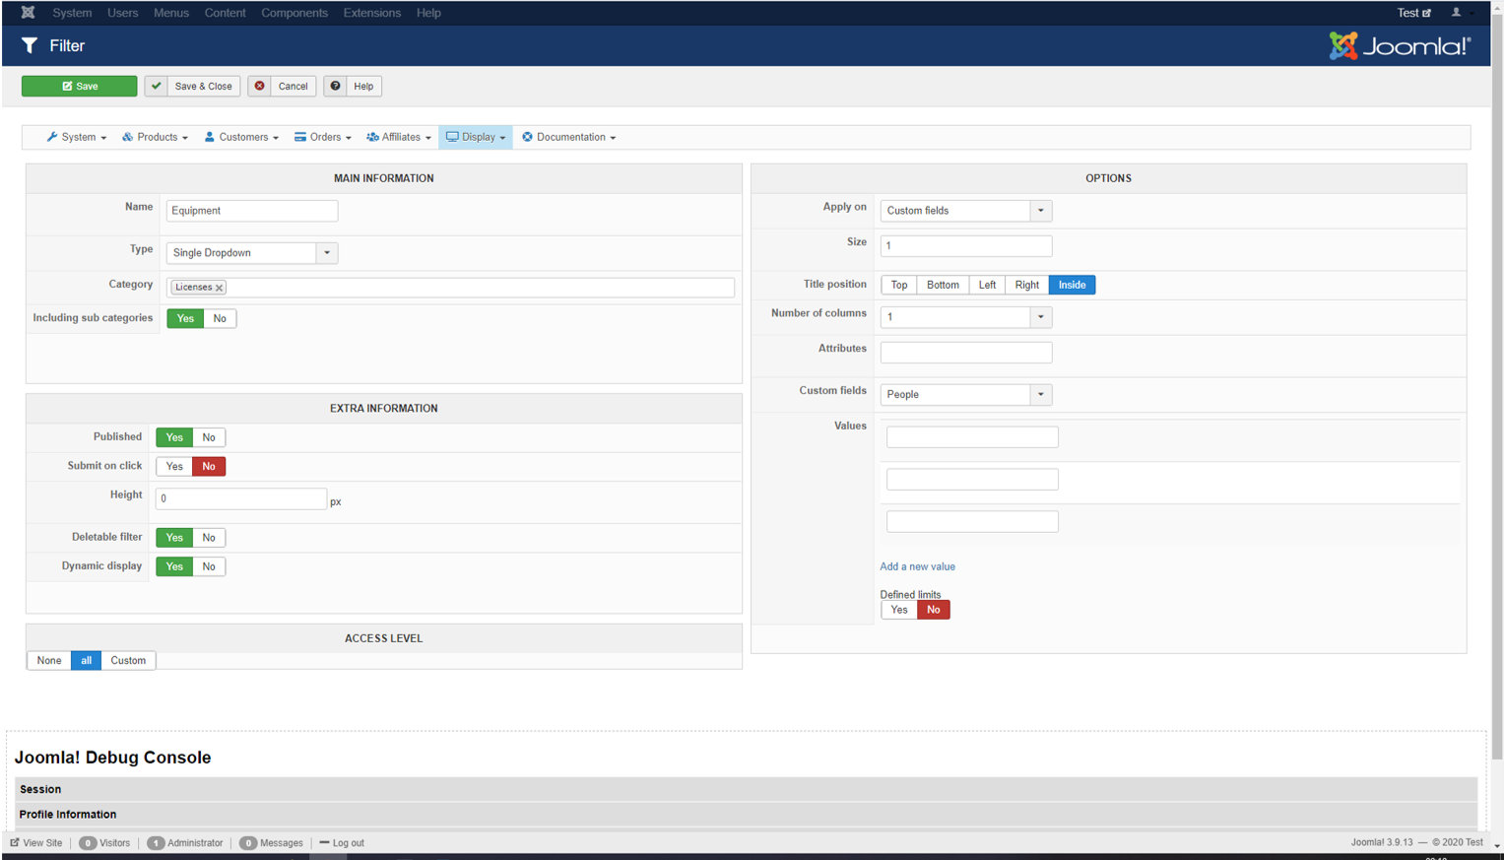Click the Name field containing Equipment

tap(252, 211)
